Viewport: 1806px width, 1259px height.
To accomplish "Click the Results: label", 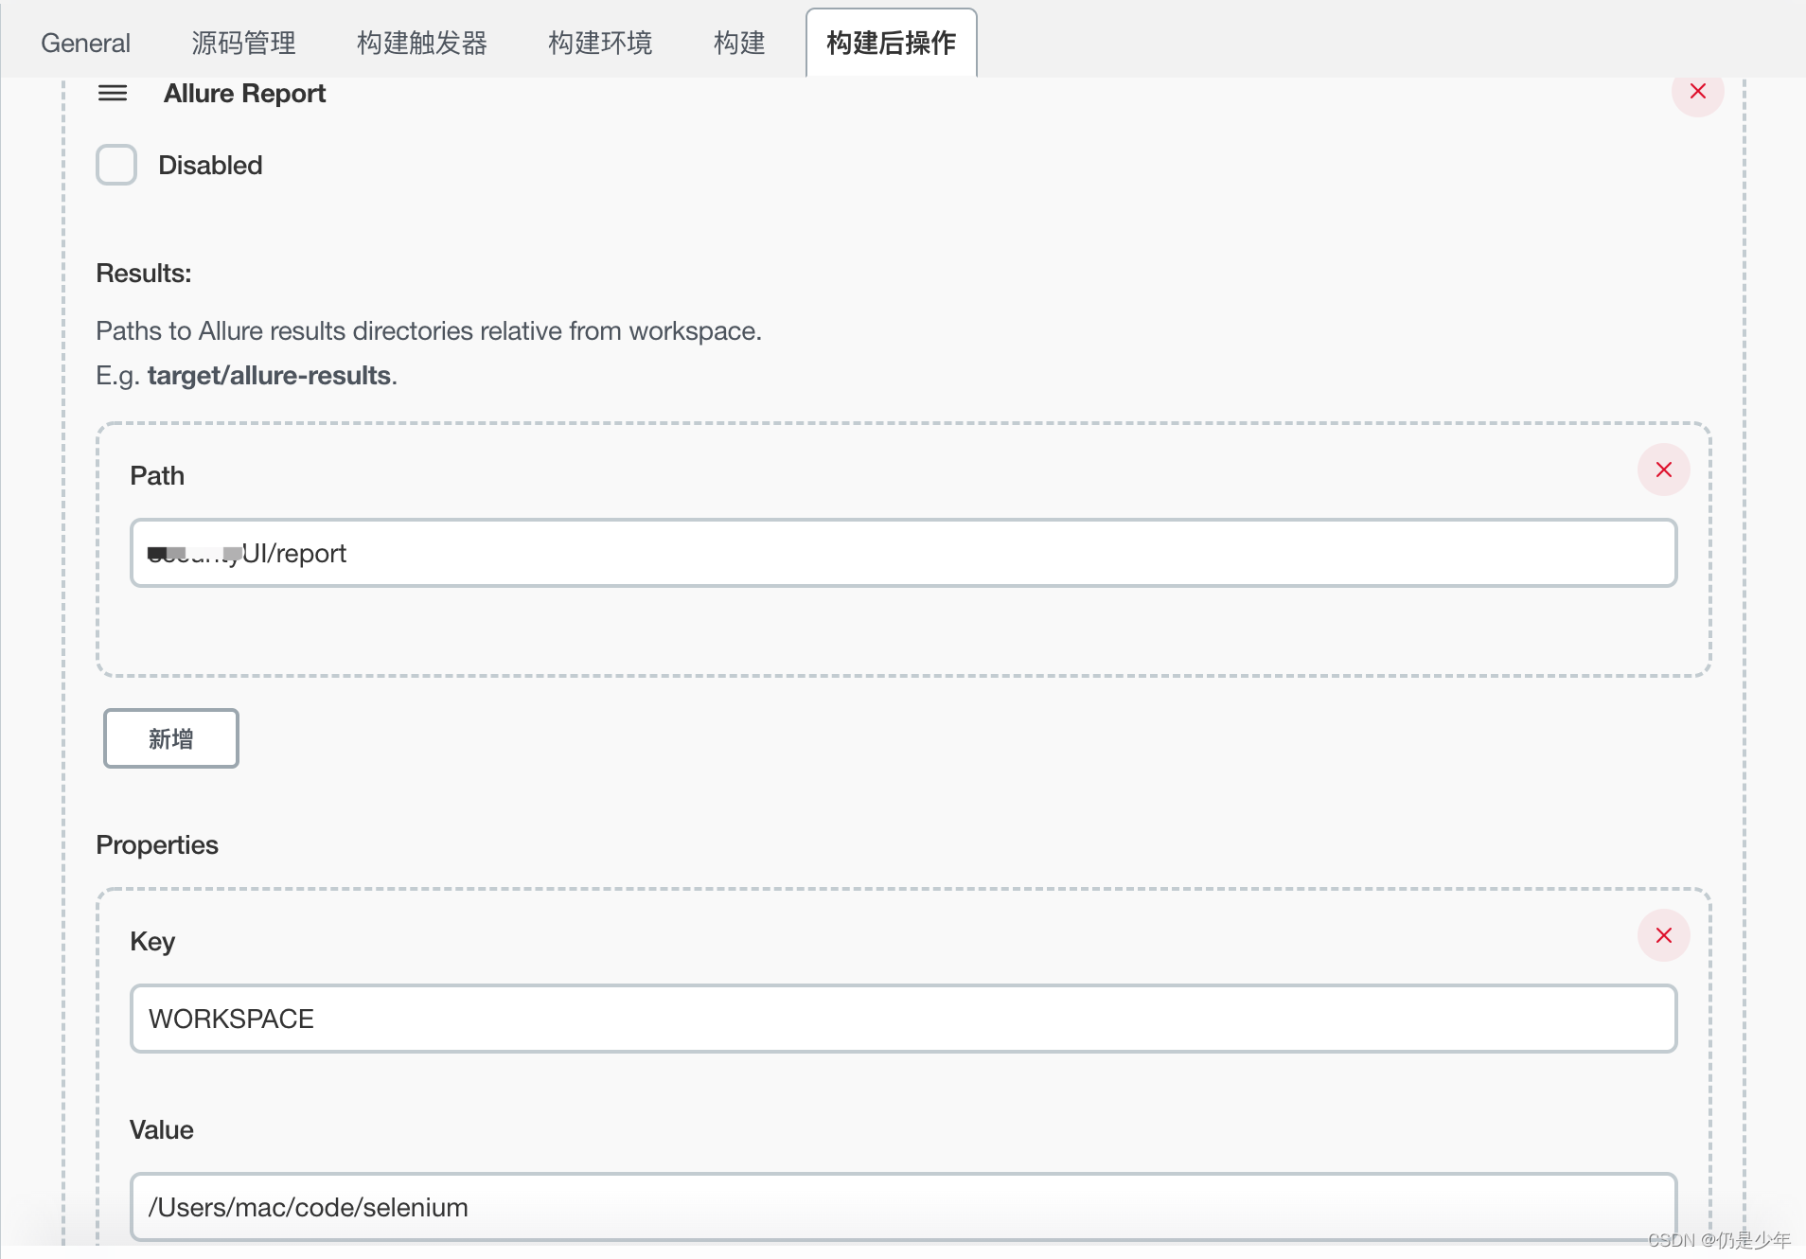I will click(144, 274).
